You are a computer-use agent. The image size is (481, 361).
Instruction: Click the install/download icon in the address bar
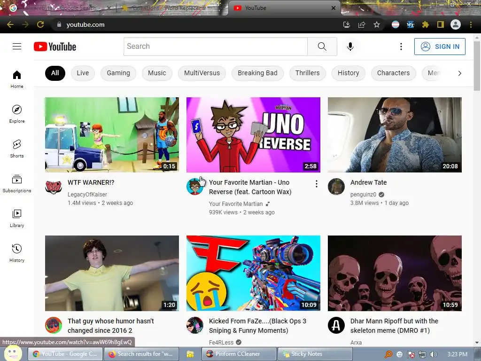(347, 24)
